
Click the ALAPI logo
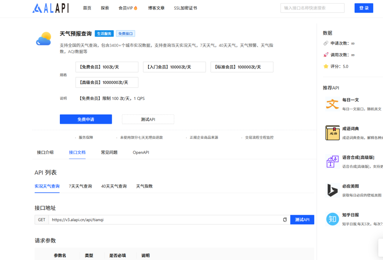[50, 8]
